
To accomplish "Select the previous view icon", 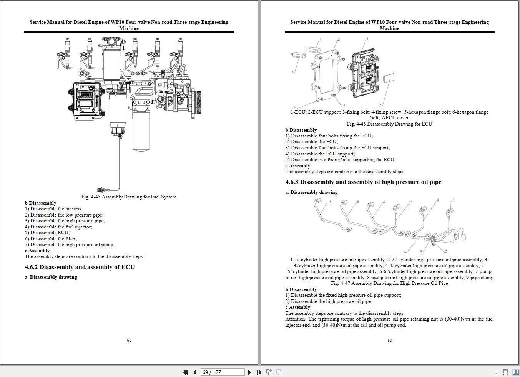I will pos(269,372).
